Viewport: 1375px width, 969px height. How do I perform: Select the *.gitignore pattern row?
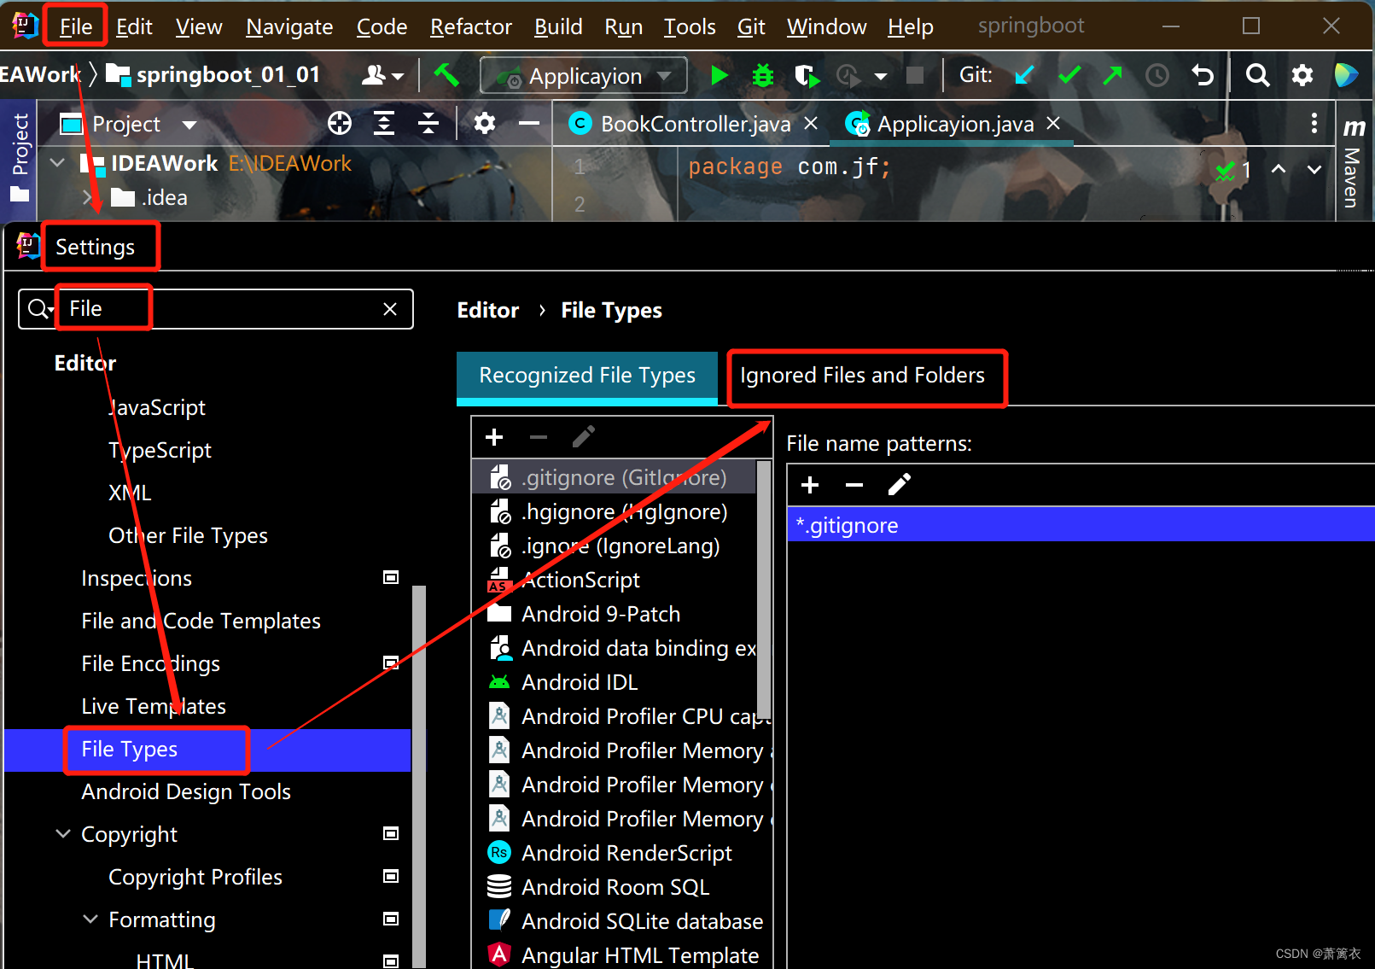point(1081,525)
